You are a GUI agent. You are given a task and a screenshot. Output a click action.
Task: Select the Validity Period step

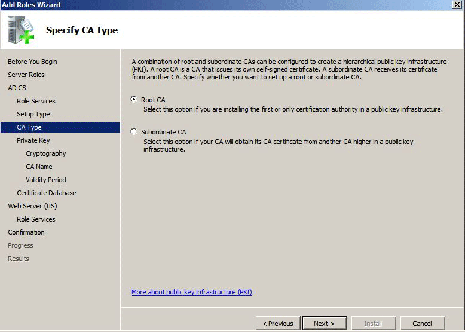click(46, 180)
